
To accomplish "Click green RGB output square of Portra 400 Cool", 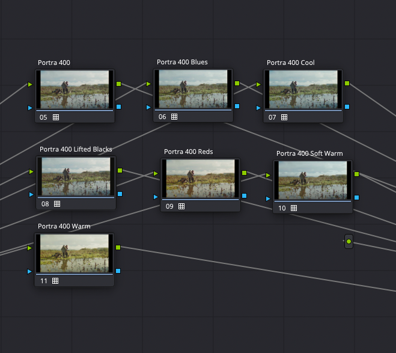I will point(347,84).
